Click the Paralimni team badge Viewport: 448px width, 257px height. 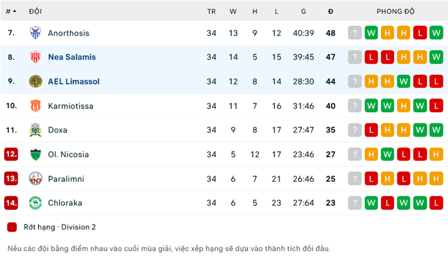[x=36, y=178]
